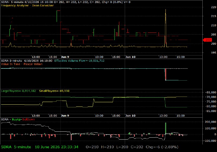Click the C=202 status bar value
Viewport: 217px width, 152px height.
[x=137, y=147]
